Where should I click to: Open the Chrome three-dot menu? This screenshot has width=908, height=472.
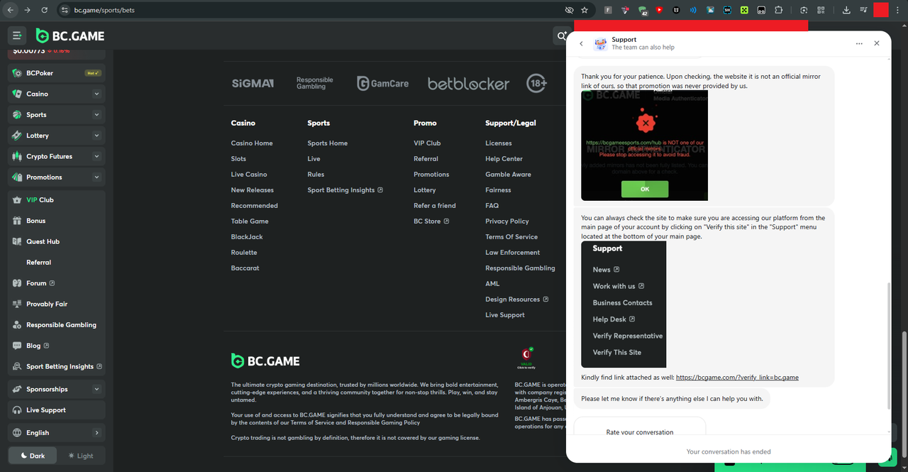[899, 10]
